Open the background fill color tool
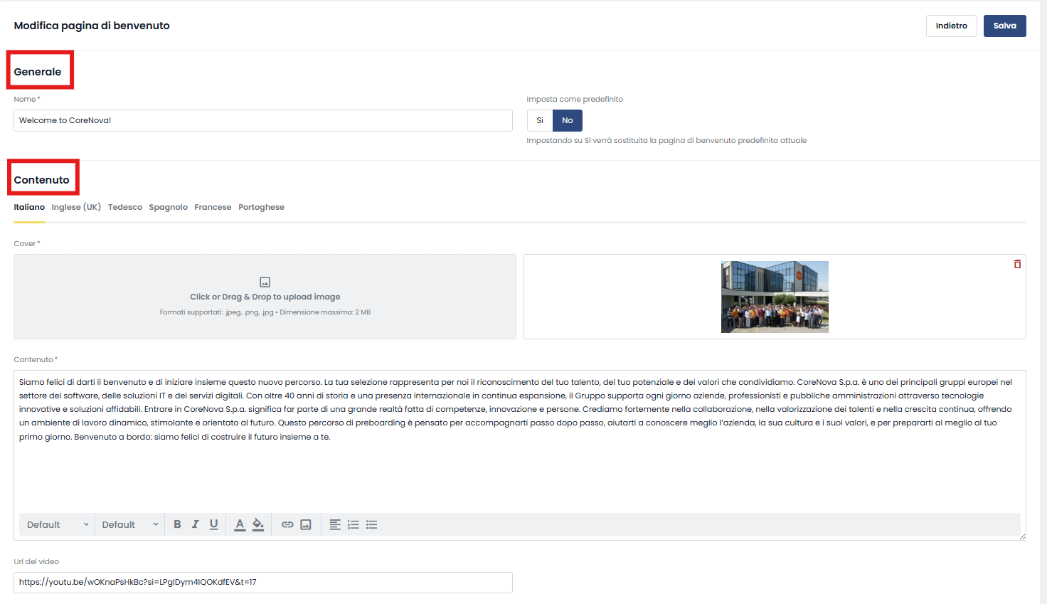The image size is (1047, 604). (258, 524)
